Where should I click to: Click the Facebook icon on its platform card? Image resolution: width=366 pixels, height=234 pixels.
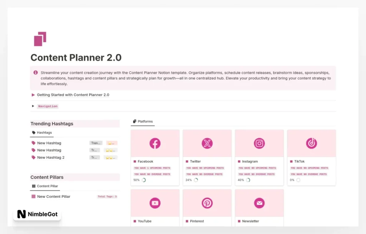(x=155, y=143)
